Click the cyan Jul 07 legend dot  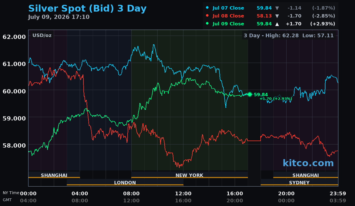(207, 8)
